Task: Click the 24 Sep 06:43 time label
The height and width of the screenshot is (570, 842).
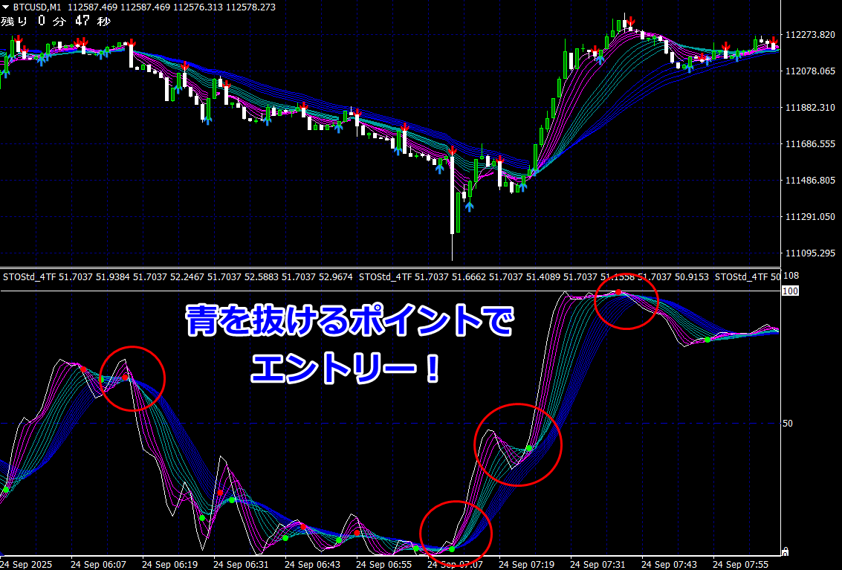Action: (313, 565)
